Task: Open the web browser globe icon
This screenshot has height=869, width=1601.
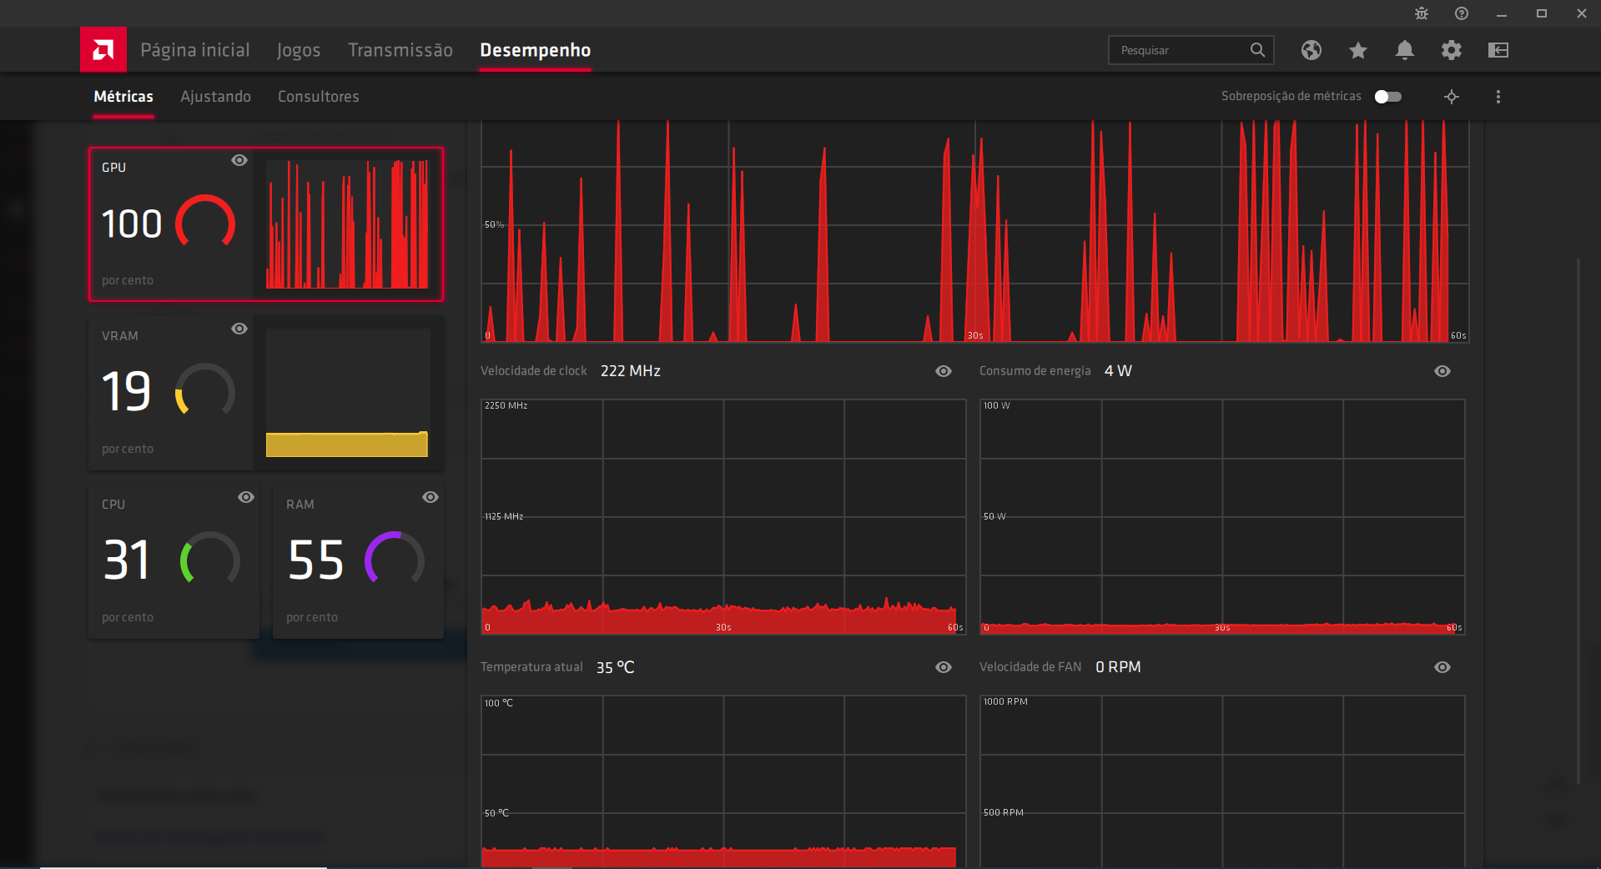Action: 1312,50
